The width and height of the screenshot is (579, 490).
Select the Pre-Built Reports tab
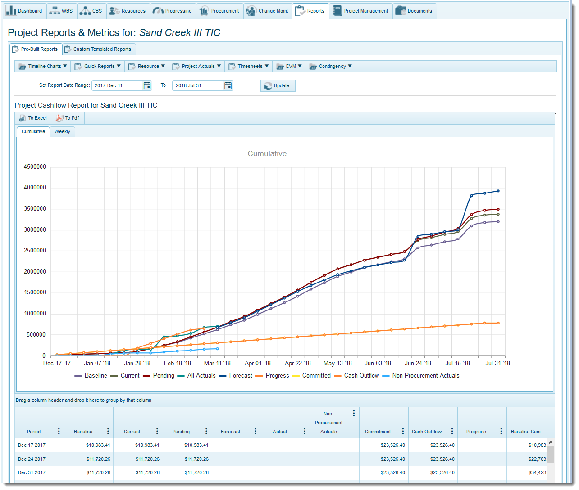(35, 49)
